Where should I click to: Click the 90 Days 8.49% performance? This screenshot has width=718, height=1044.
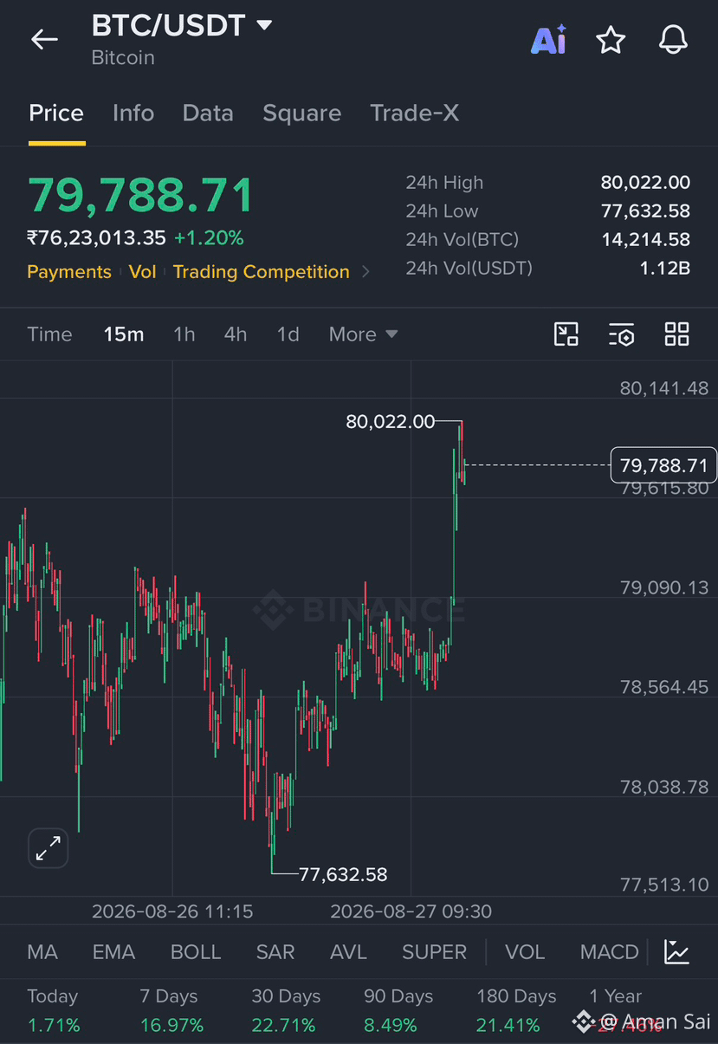tap(398, 1010)
